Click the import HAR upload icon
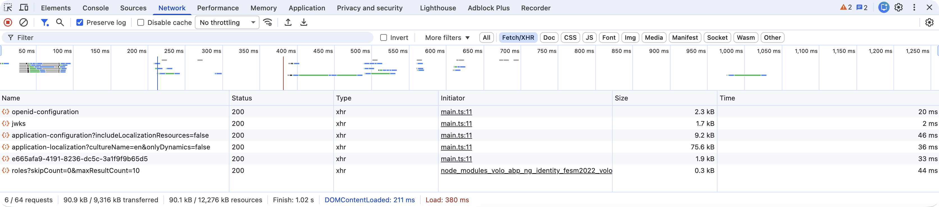 click(x=288, y=22)
